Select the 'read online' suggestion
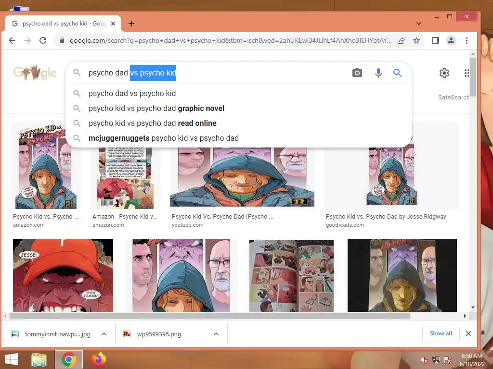This screenshot has width=493, height=369. [x=239, y=123]
